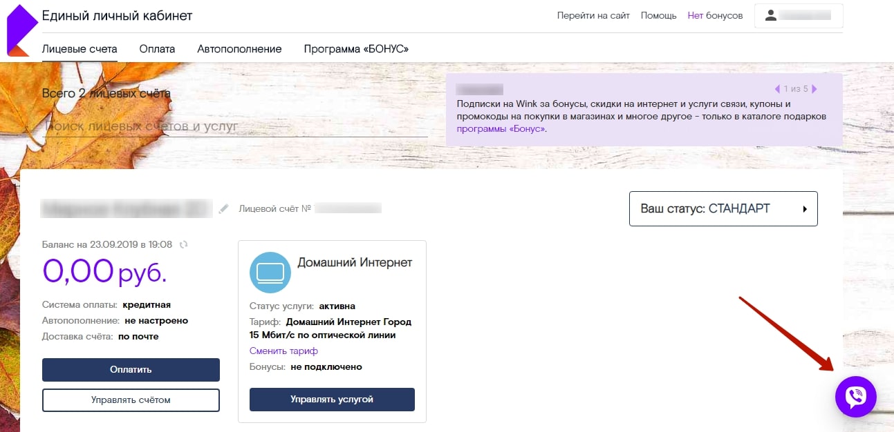Click the Rostelecom logo
Screen dimensions: 894x432
(19, 30)
